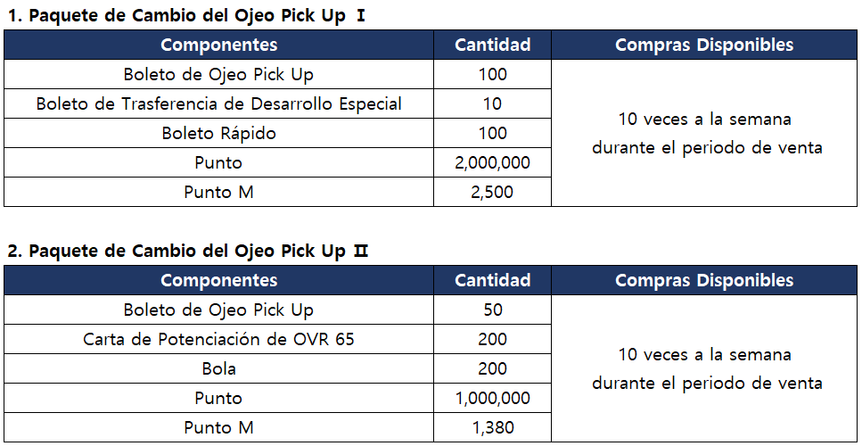Image resolution: width=862 pixels, height=446 pixels.
Task: Click 'Boleto de Ojeo Pick Up' in package I
Action: 218,74
